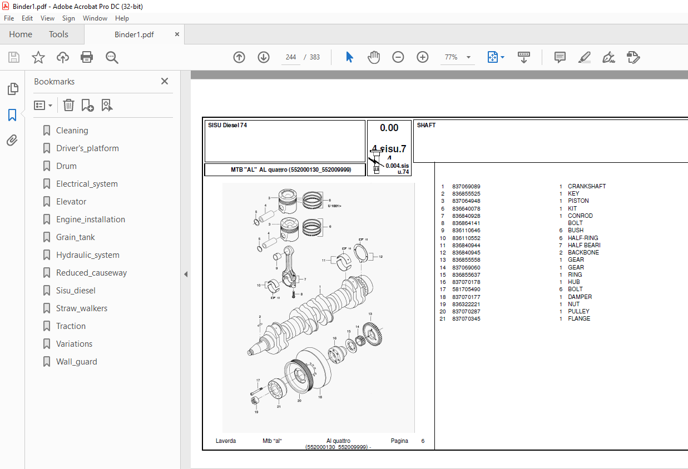
Task: Show the Attachments panel
Action: (12, 141)
